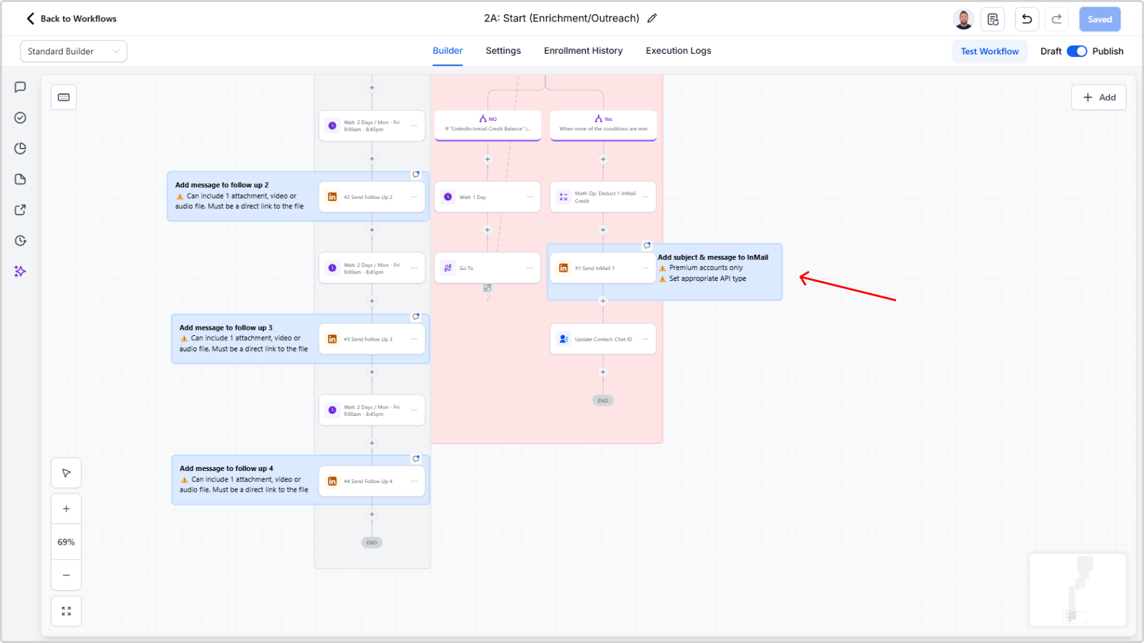The width and height of the screenshot is (1144, 643).
Task: Click the workflow minimap thumbnail
Action: [1077, 590]
